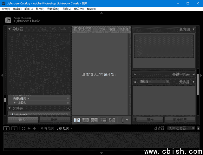
Task: Collapse the 文件夹 panel triangle
Action: pyautogui.click(x=9, y=108)
